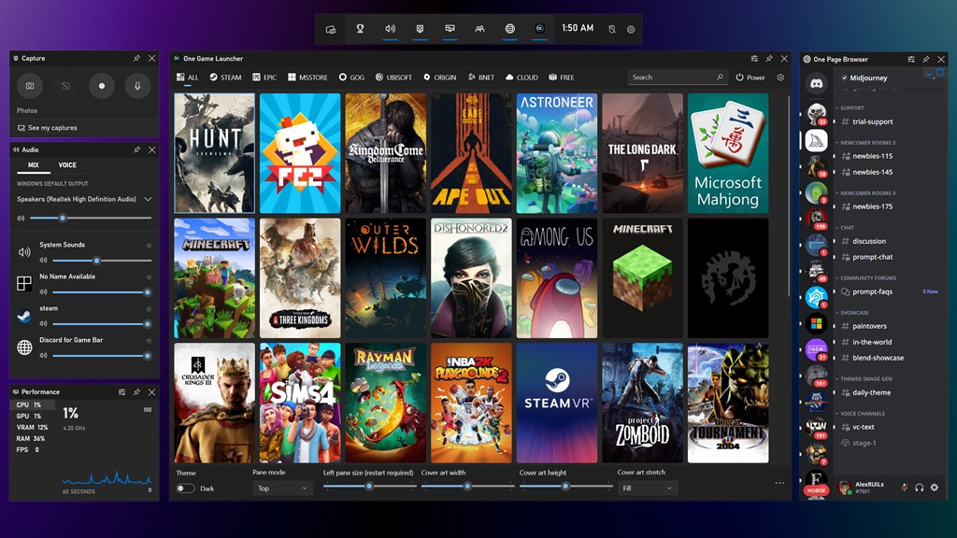
Task: Click the One Game Launcher icon in top bar
Action: 539,29
